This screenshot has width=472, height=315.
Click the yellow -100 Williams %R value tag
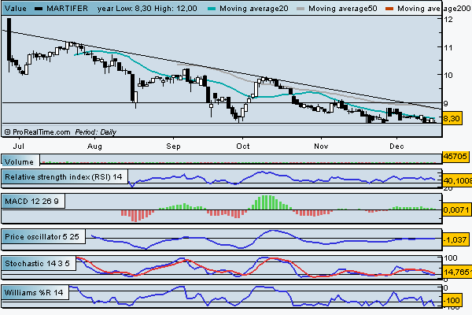click(452, 300)
